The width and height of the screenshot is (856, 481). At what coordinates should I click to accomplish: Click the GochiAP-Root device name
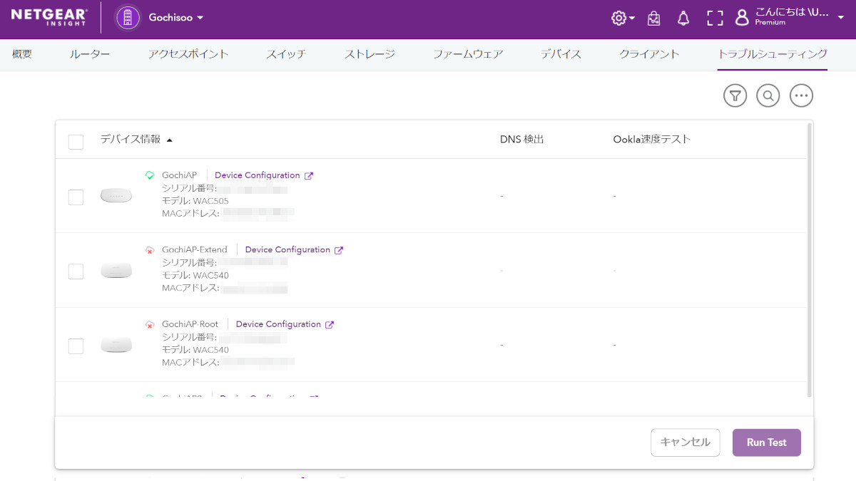[x=190, y=324]
